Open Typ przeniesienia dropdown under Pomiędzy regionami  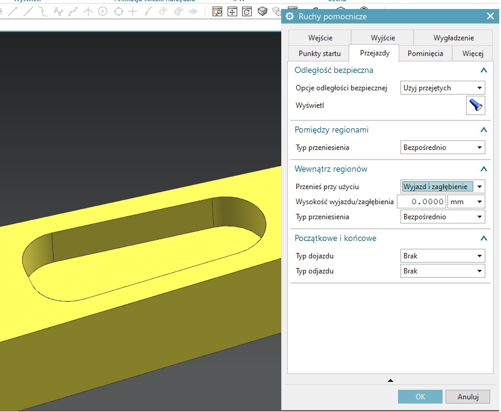point(443,148)
